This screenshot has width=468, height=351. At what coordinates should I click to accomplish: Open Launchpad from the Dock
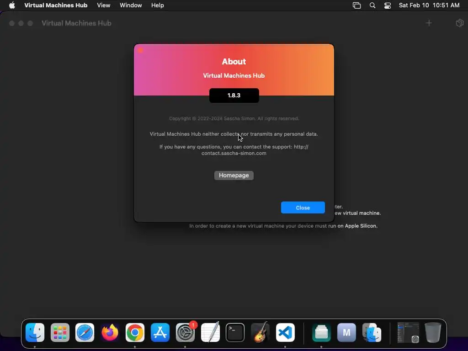pyautogui.click(x=60, y=333)
